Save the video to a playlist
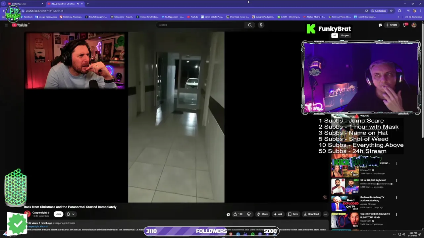Screen dimensions: 424x238 pyautogui.click(x=293, y=214)
